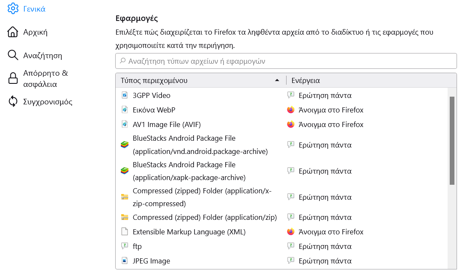Select Extensible Markup Language (XML) row
Viewport: 463px width, 275px height.
[282, 232]
